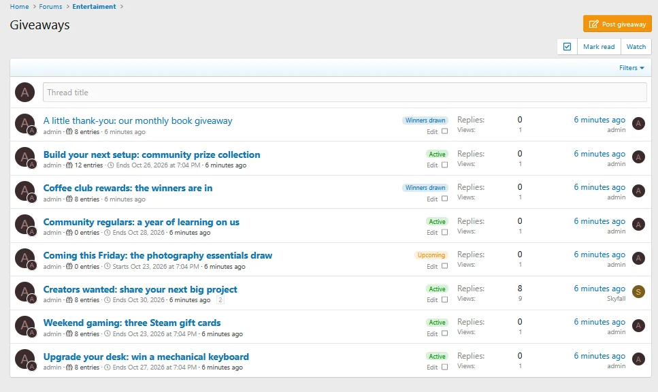Screen dimensions: 658x392
Task: Click author avatar of Coffee club rewards
Action: tap(24, 191)
